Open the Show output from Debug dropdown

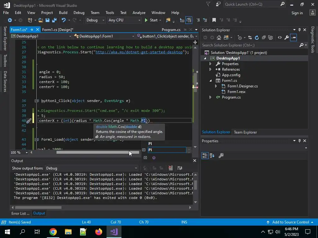[92, 168]
